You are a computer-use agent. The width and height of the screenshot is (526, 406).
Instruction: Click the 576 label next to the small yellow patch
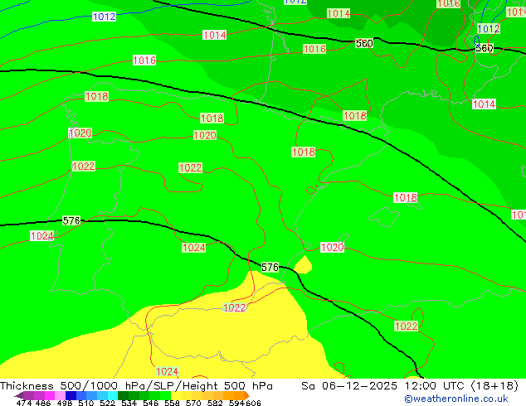point(270,267)
